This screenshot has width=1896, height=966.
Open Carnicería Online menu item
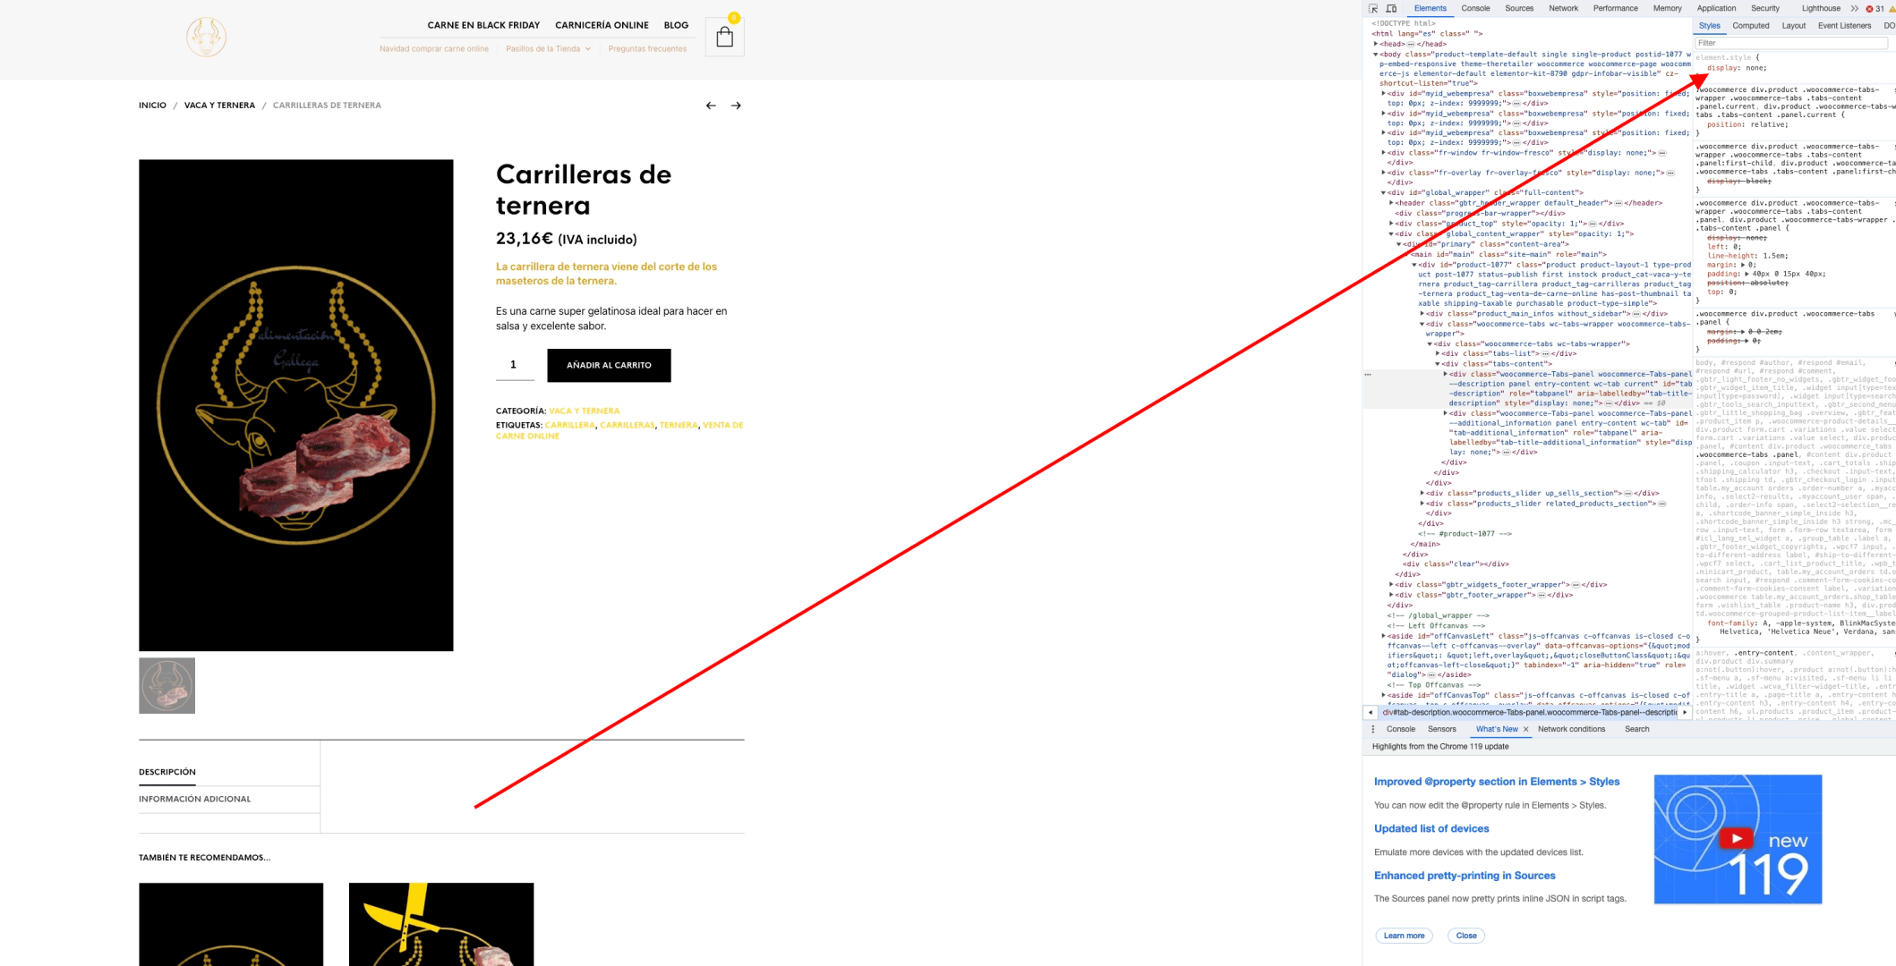602,25
